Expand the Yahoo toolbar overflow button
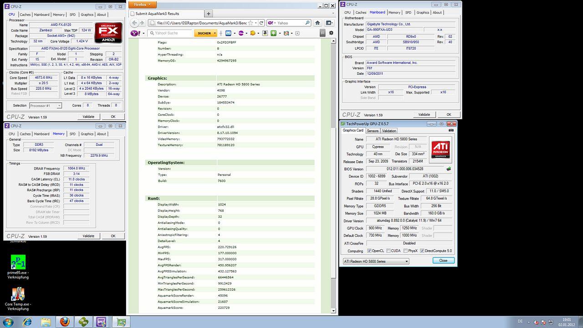Viewport: 583px width, 328px height. point(297,33)
